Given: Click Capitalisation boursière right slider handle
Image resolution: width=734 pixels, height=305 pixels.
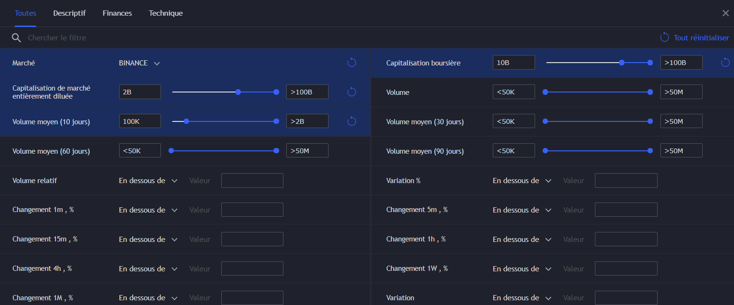Looking at the screenshot, I should (x=650, y=63).
